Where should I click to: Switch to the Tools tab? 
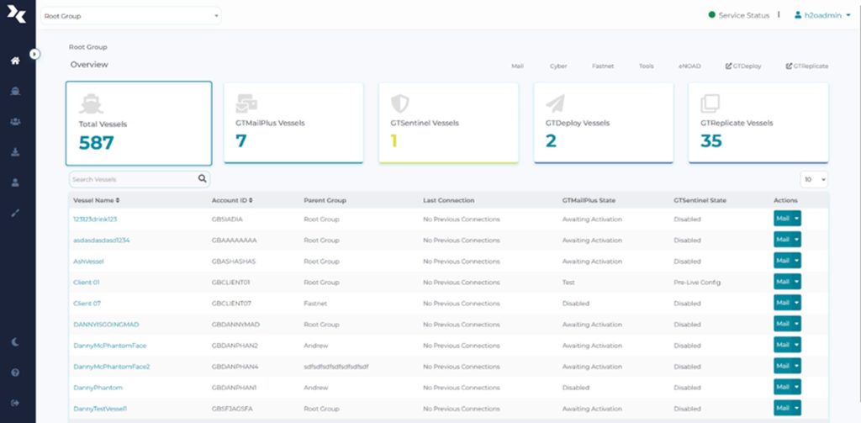[x=647, y=66]
